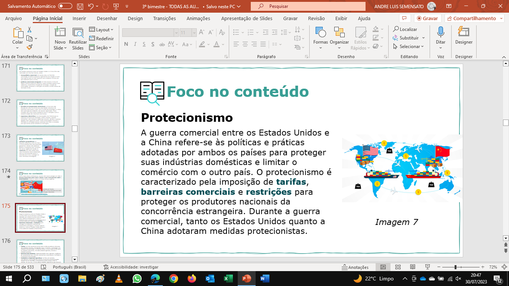Click Acessibilidade: investigar status item

point(131,267)
